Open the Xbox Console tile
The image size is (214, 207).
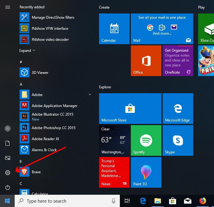206,29
